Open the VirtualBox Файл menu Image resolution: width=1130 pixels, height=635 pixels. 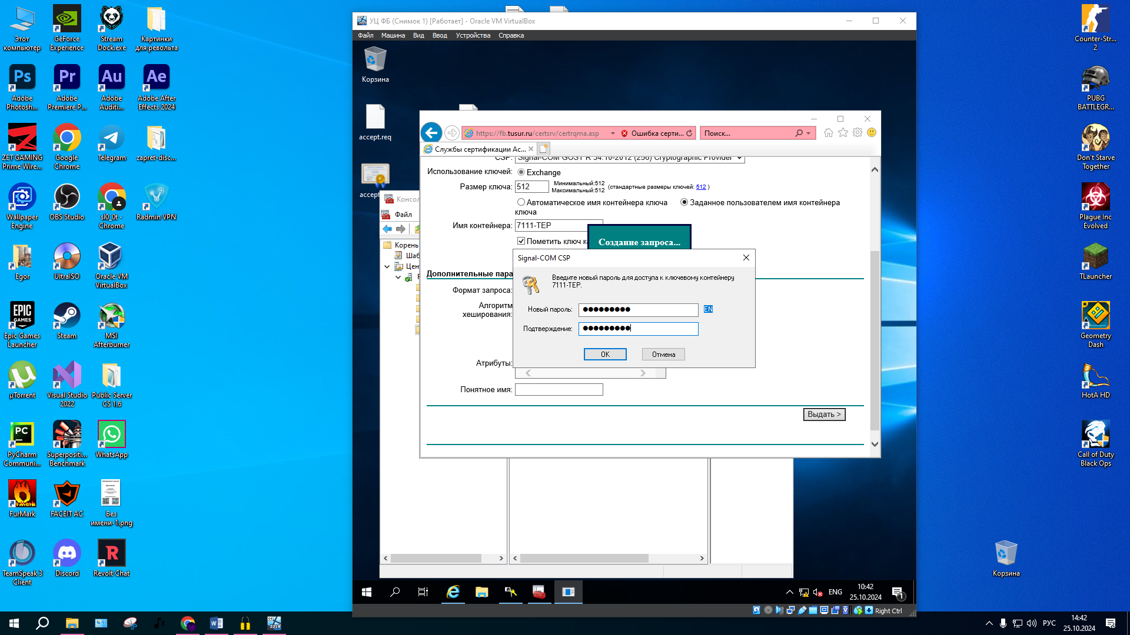point(365,35)
